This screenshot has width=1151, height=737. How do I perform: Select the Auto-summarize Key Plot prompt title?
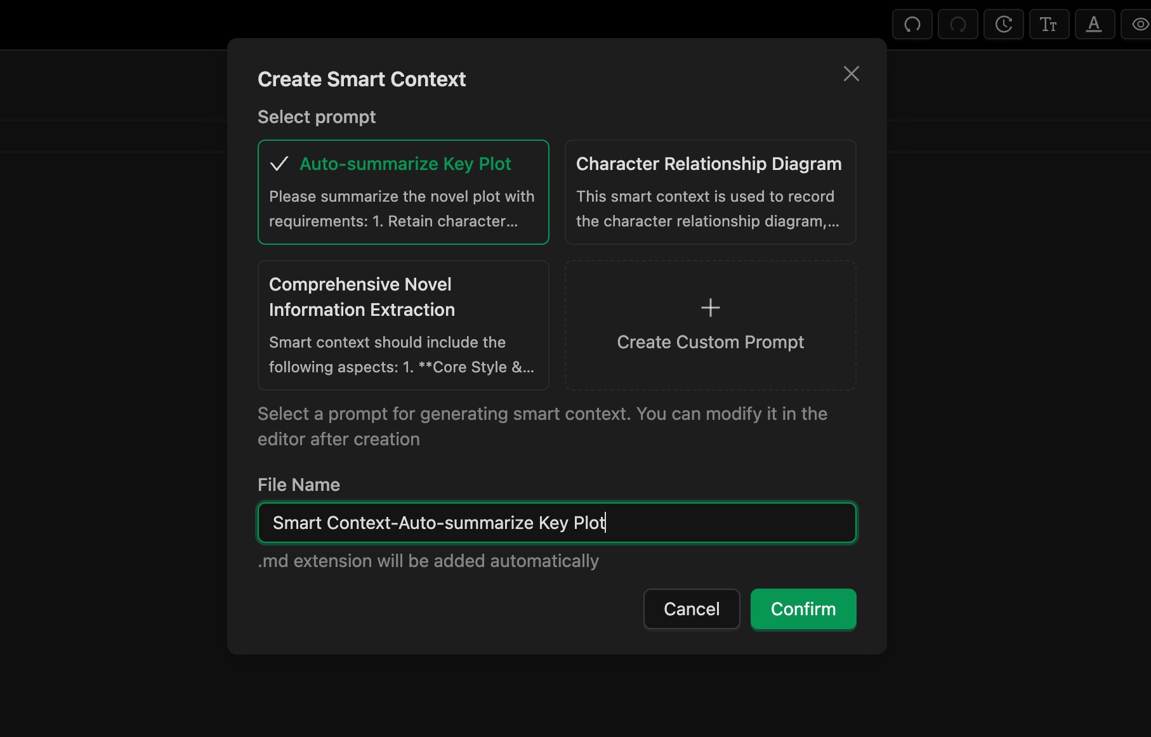point(405,164)
